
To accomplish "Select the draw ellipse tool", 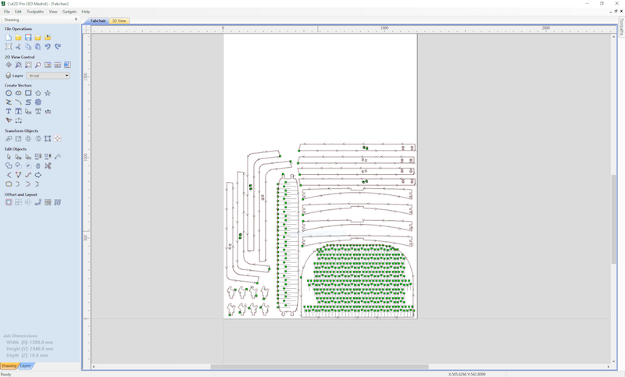I will pos(18,93).
